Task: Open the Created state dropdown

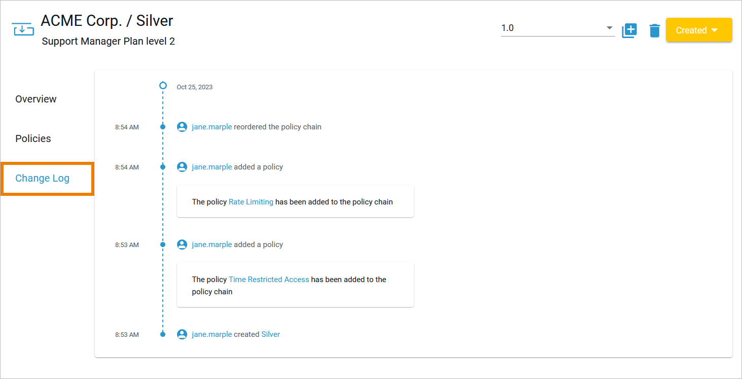Action: click(x=699, y=29)
